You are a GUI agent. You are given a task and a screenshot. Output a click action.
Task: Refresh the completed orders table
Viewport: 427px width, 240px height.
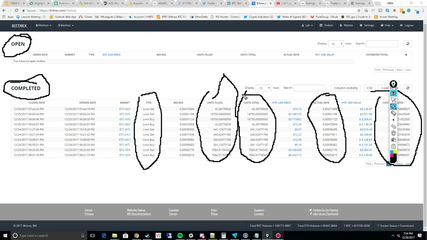[x=408, y=88]
